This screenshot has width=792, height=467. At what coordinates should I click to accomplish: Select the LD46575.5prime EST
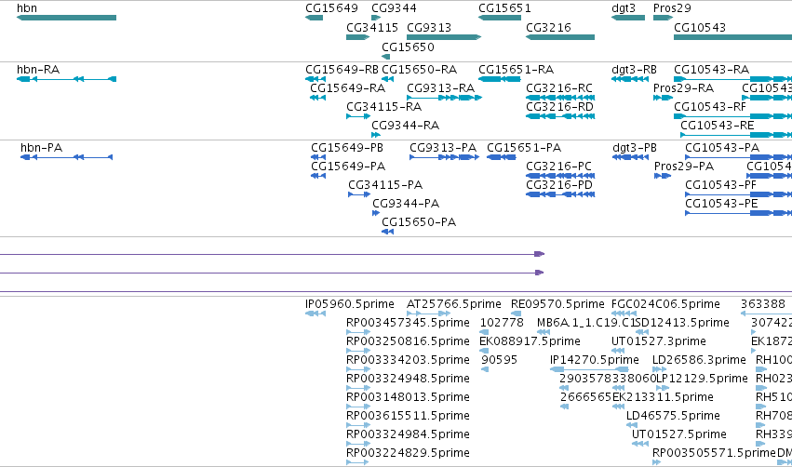click(x=631, y=425)
